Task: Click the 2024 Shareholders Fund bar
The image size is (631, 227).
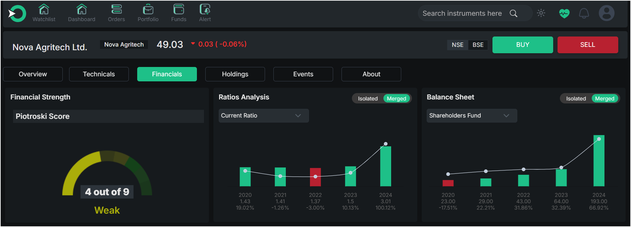Action: (599, 161)
